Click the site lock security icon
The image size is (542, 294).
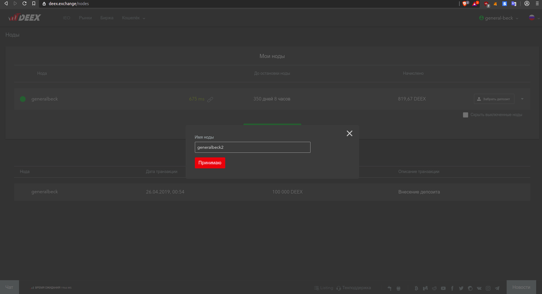coord(44,3)
